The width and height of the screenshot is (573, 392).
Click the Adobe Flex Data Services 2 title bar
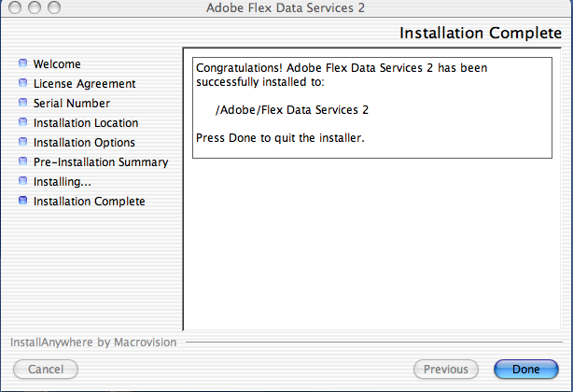click(286, 7)
